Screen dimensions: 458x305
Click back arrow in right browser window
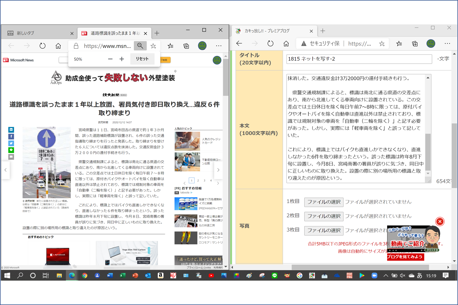pyautogui.click(x=239, y=43)
